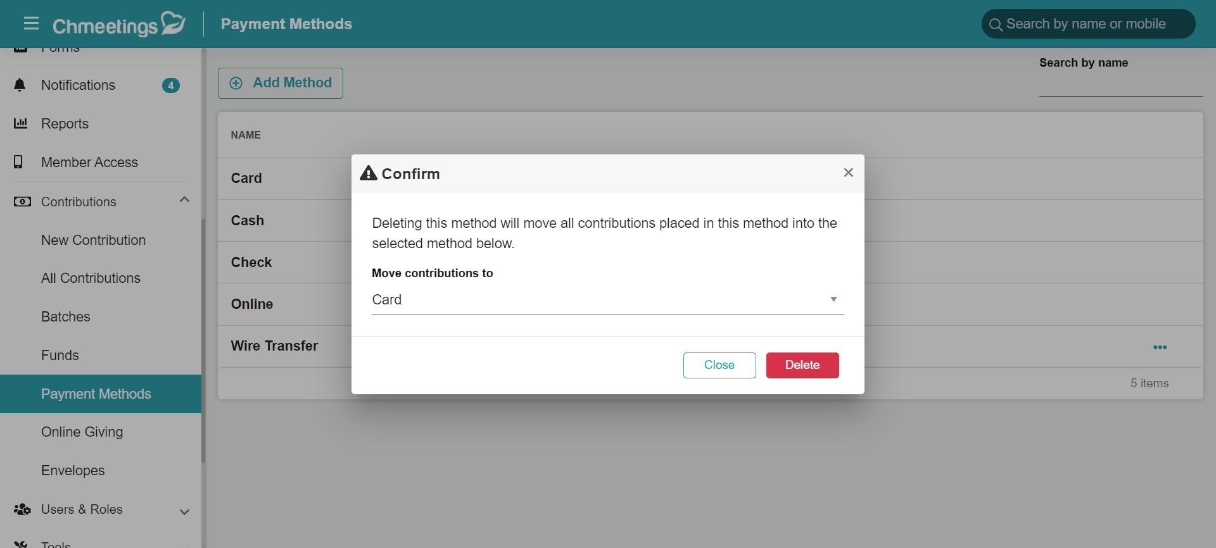1216x548 pixels.
Task: Go to Notifications in the sidebar
Action: click(x=78, y=85)
